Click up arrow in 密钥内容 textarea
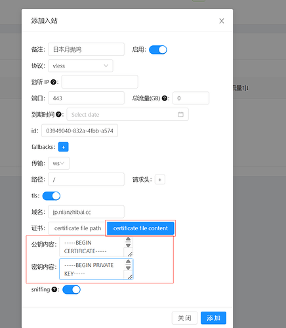 tap(129, 262)
